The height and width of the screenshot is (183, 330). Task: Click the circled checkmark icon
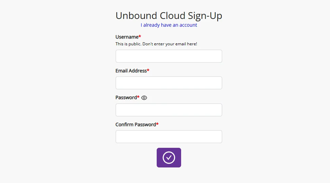pyautogui.click(x=169, y=158)
